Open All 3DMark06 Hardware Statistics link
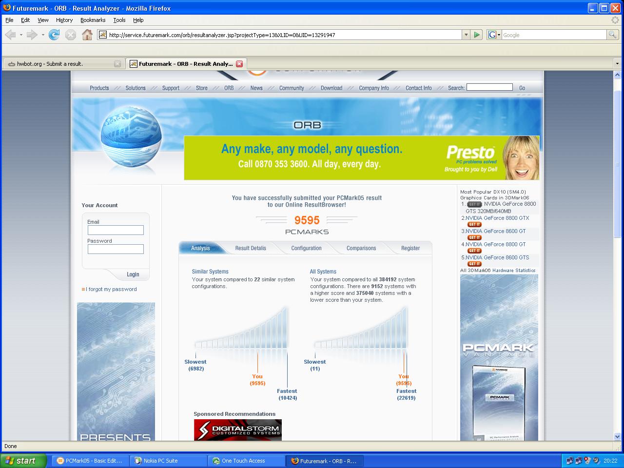The image size is (624, 468). click(498, 270)
